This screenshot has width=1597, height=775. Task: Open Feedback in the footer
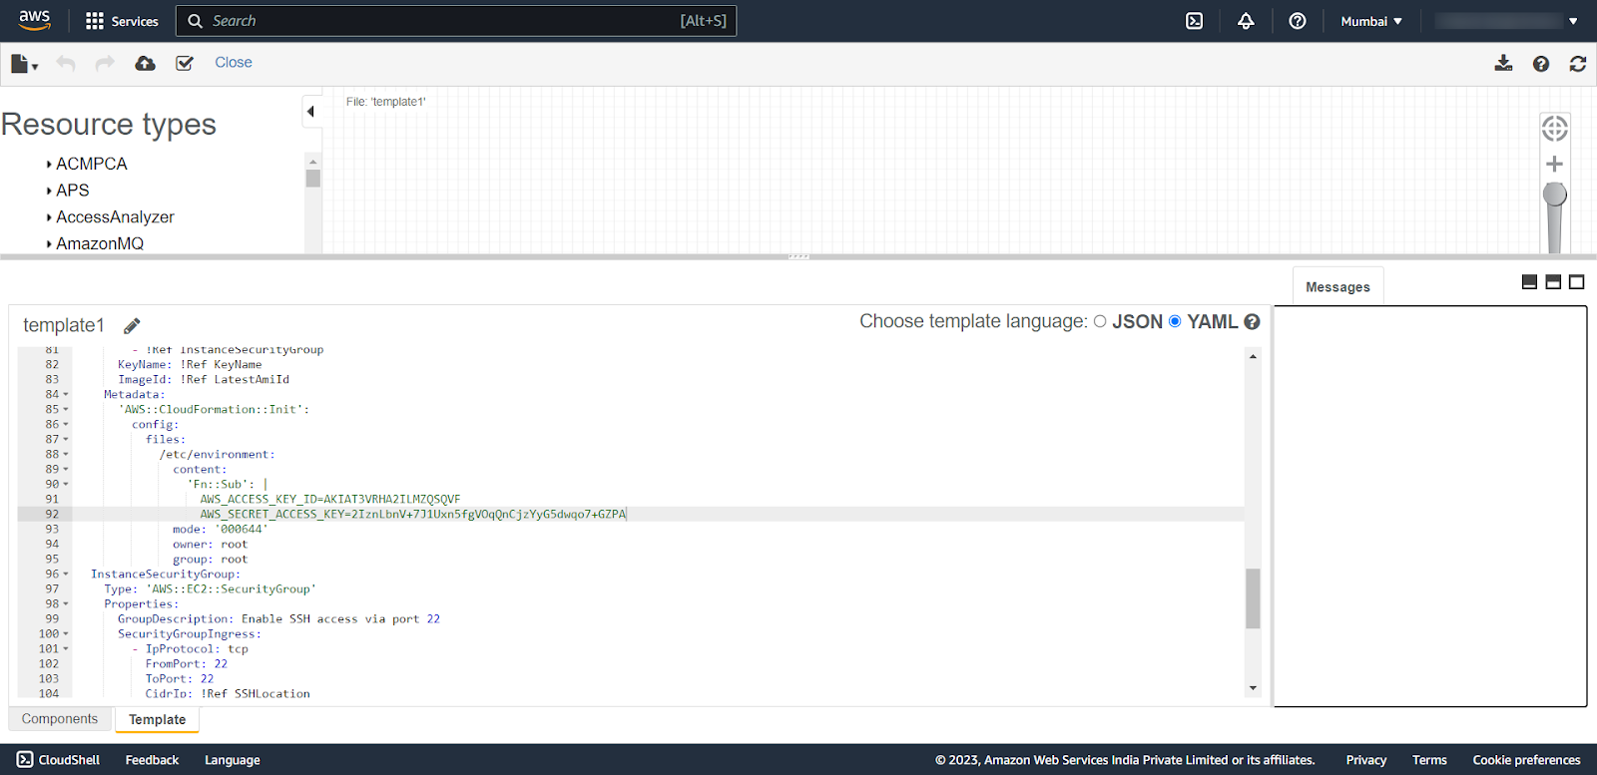pos(152,760)
